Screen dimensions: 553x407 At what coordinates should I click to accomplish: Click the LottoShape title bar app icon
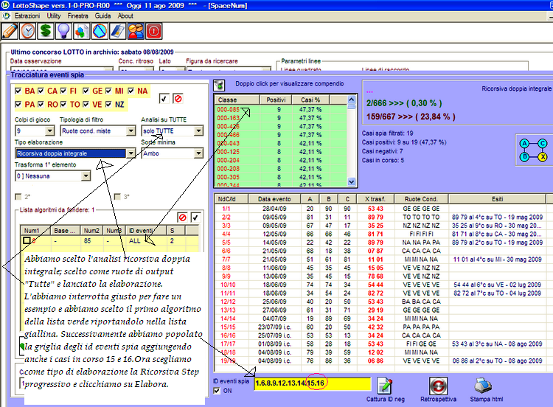5,5
